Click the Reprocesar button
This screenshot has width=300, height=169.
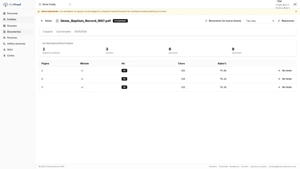(x=286, y=21)
